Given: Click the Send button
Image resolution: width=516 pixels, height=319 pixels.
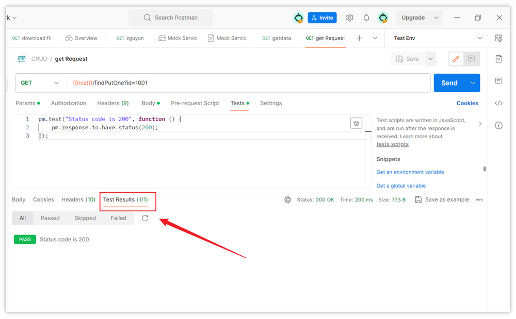Looking at the screenshot, I should pos(449,82).
